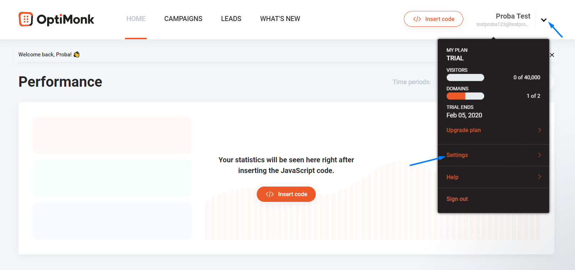Click the '0 of 40,000' visitors value
The height and width of the screenshot is (270, 575).
tap(527, 77)
